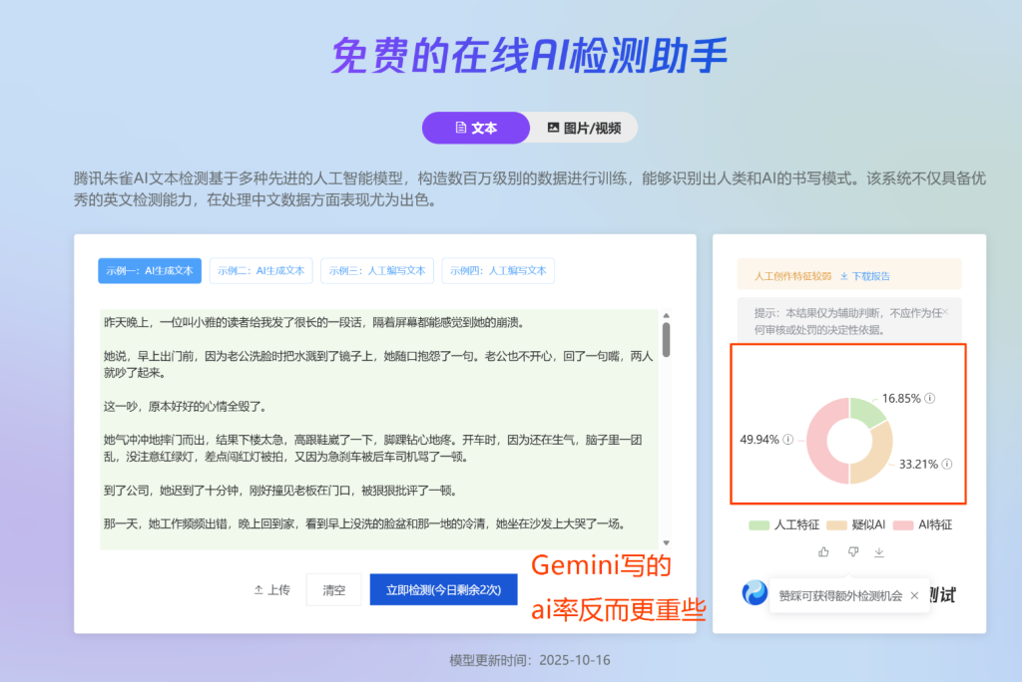Screen dimensions: 1022x682
Task: Click the thumbs down icon below the chart
Action: 853,551
